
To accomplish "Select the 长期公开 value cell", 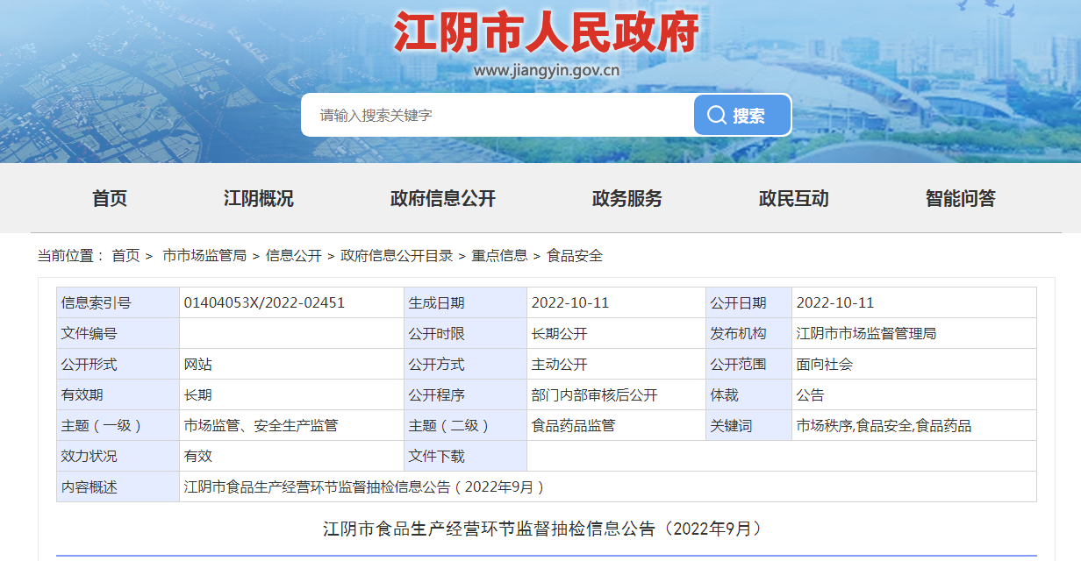I will click(x=616, y=334).
